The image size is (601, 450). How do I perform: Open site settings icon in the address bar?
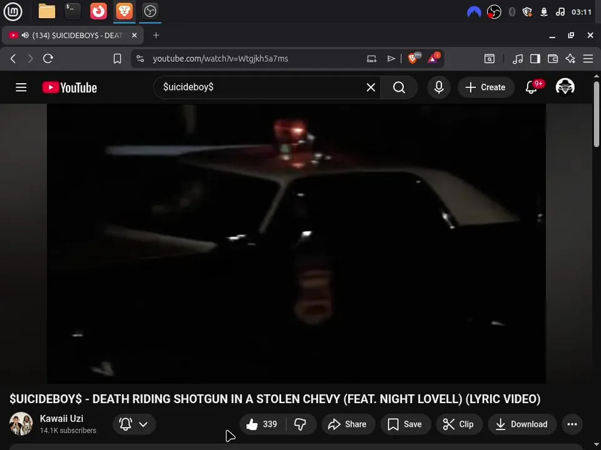(140, 59)
